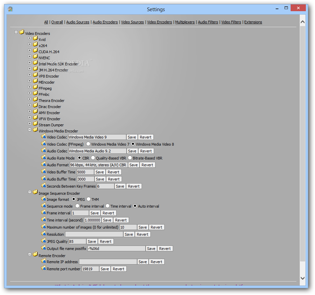
Task: Click the MEncoder folder icon
Action: tap(35, 81)
